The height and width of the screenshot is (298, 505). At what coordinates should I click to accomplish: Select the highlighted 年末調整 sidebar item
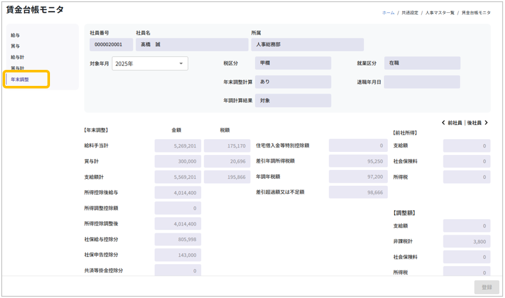tap(20, 79)
